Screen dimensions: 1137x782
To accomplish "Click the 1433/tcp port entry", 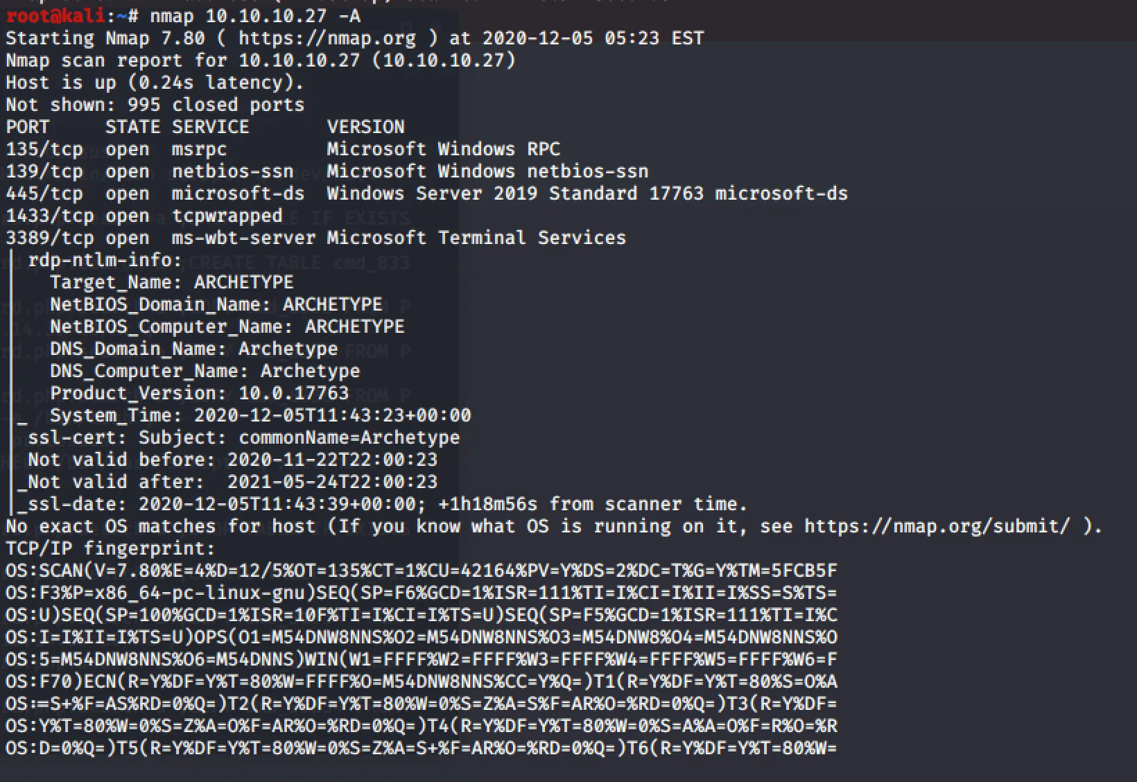I will pyautogui.click(x=49, y=216).
